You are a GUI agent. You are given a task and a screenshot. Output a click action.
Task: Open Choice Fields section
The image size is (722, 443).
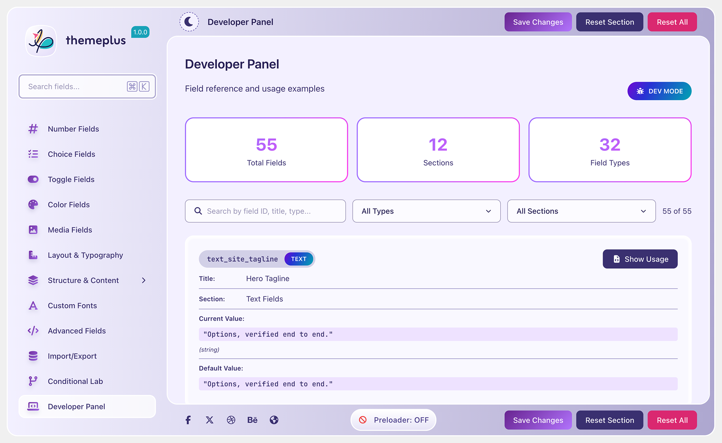pyautogui.click(x=87, y=154)
